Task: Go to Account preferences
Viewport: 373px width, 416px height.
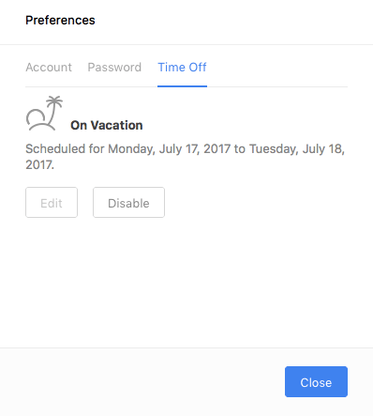Action: pos(49,68)
